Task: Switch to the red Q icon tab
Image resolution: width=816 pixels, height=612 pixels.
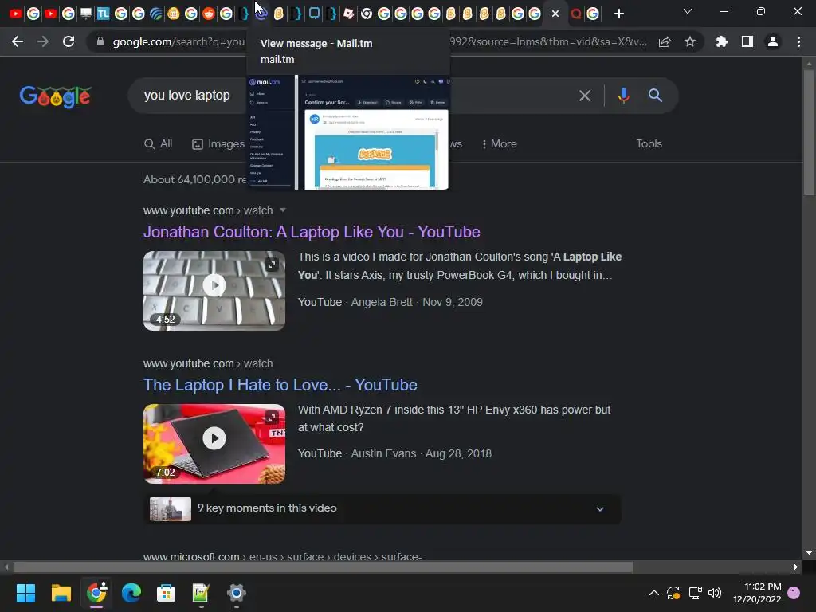Action: coord(575,14)
